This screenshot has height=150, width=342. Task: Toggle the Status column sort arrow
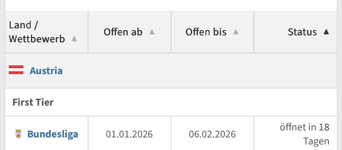(x=326, y=32)
